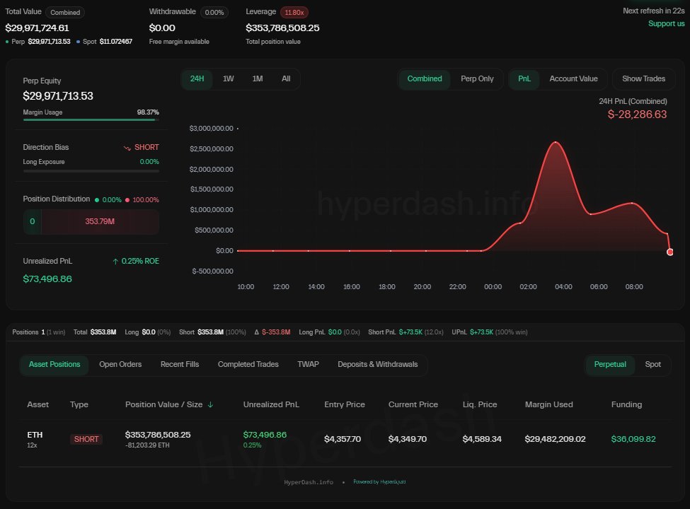The height and width of the screenshot is (509, 690).
Task: Click the up arrow icon before 0.25% ROE
Action: (x=115, y=262)
